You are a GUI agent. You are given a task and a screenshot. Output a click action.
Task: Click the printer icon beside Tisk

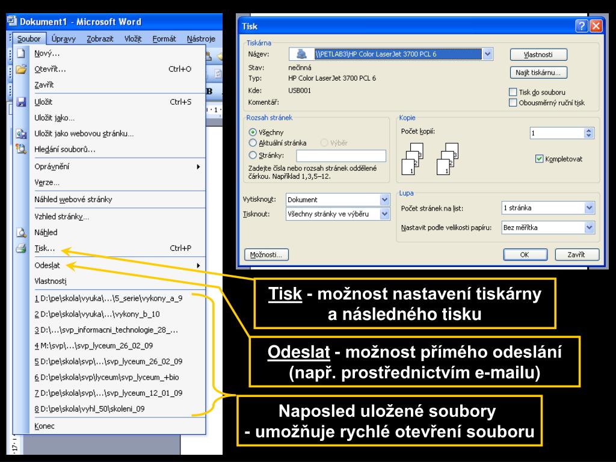[x=21, y=248]
